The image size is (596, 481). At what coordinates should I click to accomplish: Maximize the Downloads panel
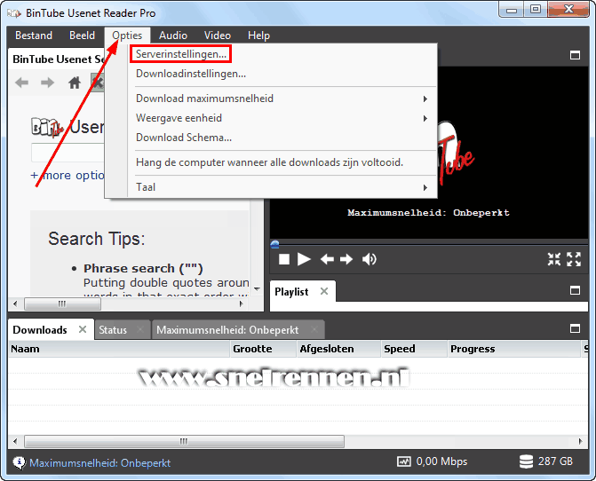pos(575,328)
